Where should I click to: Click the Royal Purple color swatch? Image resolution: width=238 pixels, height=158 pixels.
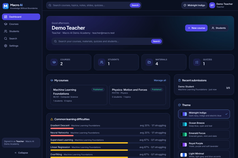(x=183, y=145)
